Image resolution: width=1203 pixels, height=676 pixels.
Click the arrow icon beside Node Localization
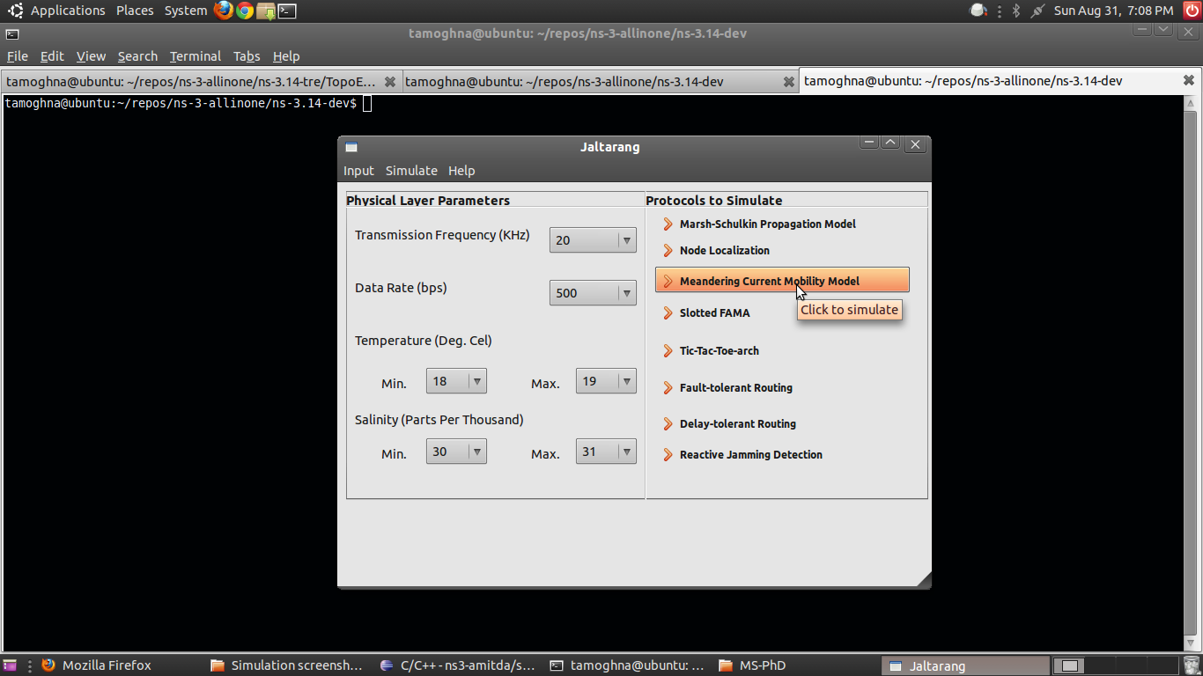coord(668,251)
